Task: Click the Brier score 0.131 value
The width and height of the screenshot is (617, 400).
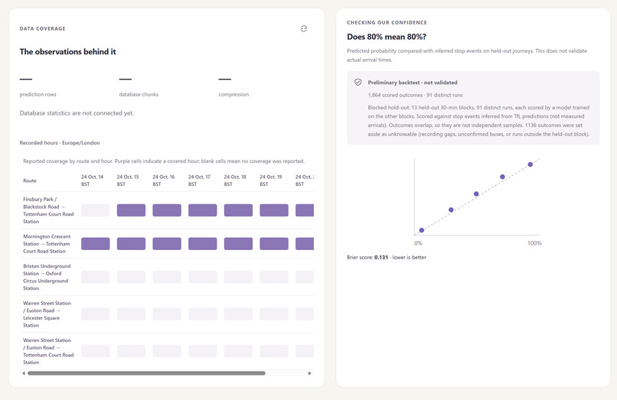Action: click(381, 257)
